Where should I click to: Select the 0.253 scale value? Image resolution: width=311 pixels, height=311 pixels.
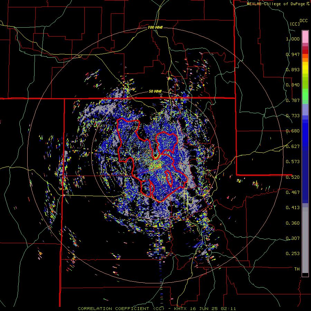click(293, 254)
